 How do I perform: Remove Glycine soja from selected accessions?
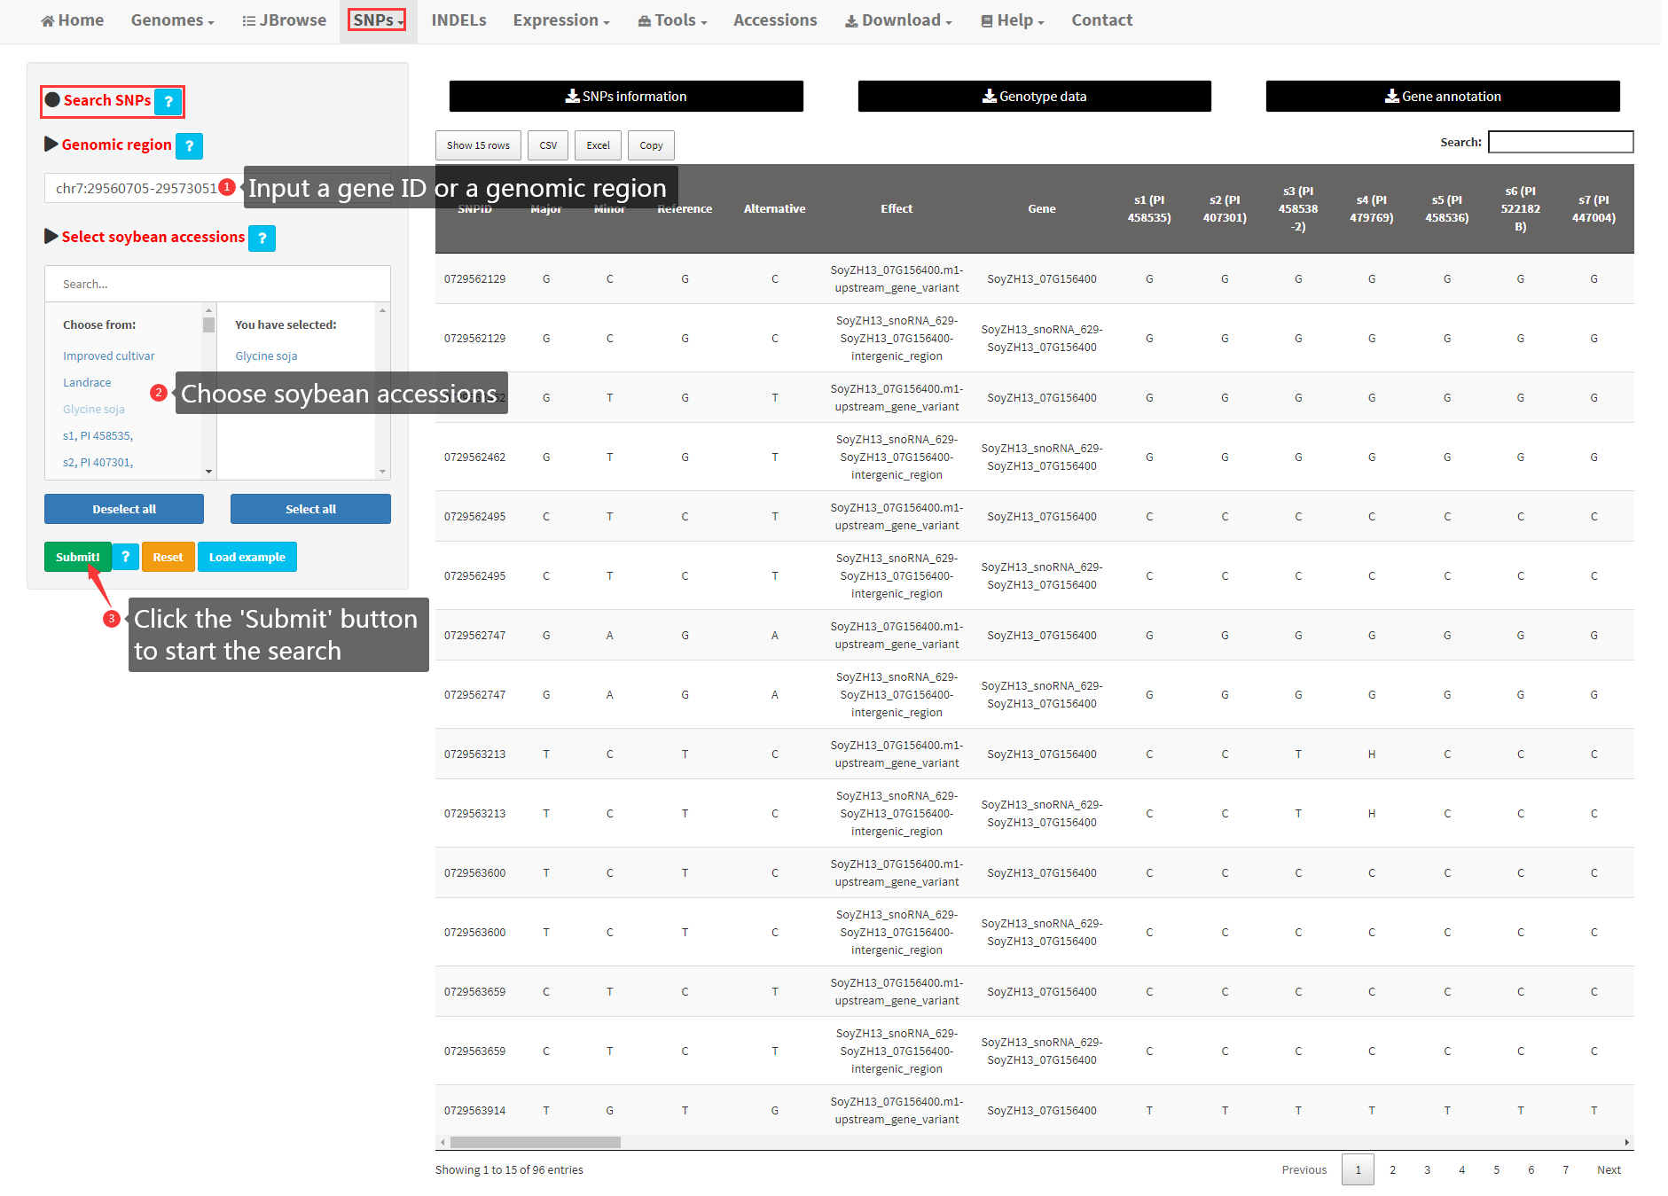coord(266,356)
